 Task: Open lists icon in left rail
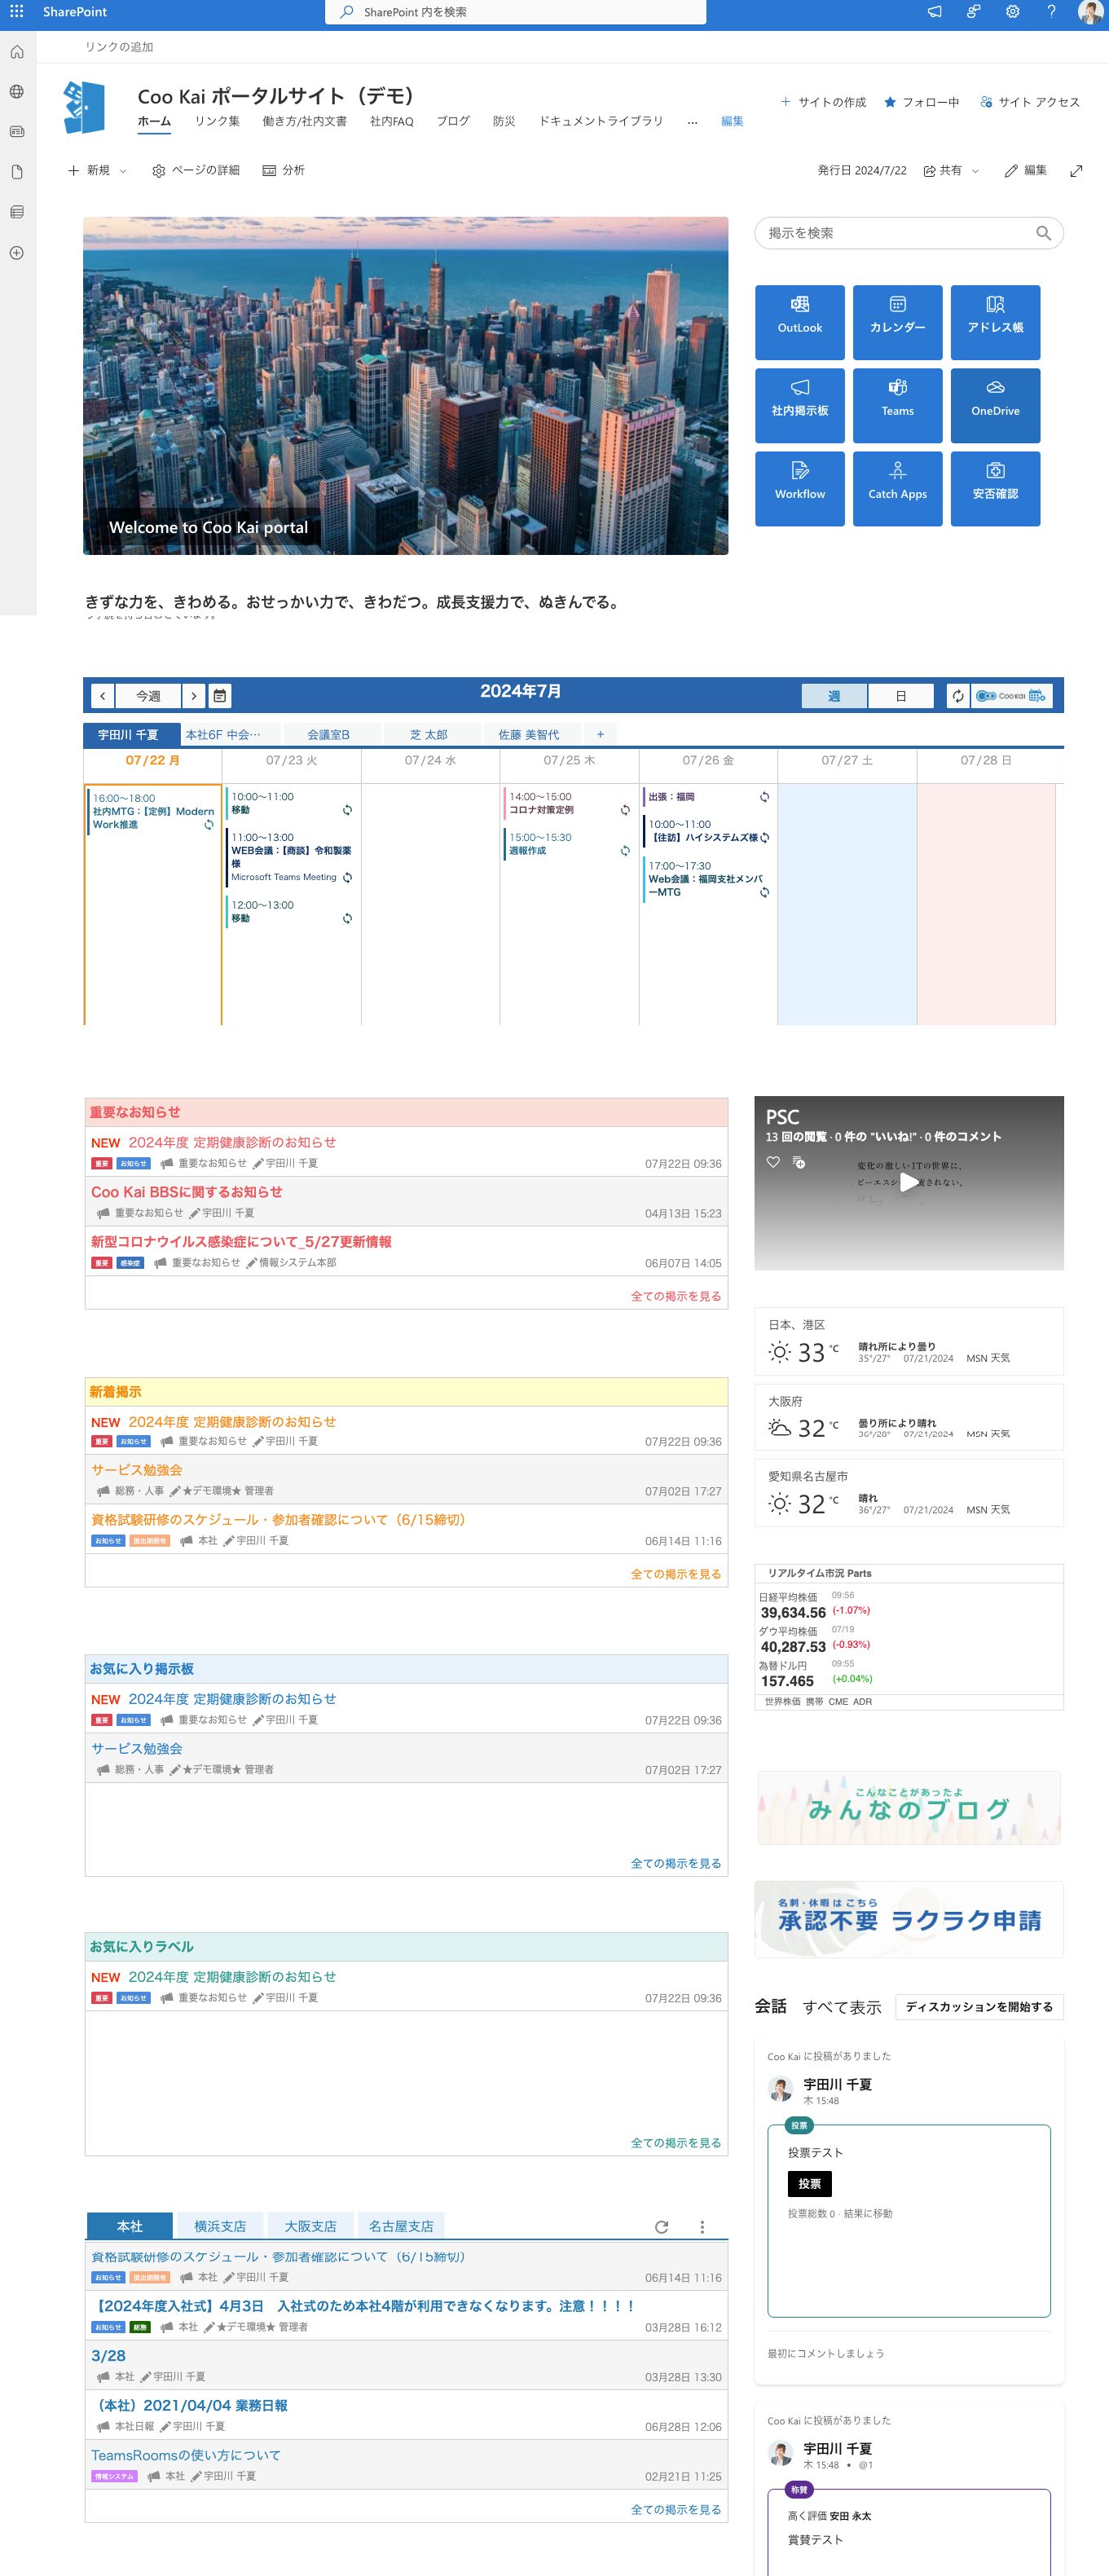tap(17, 212)
